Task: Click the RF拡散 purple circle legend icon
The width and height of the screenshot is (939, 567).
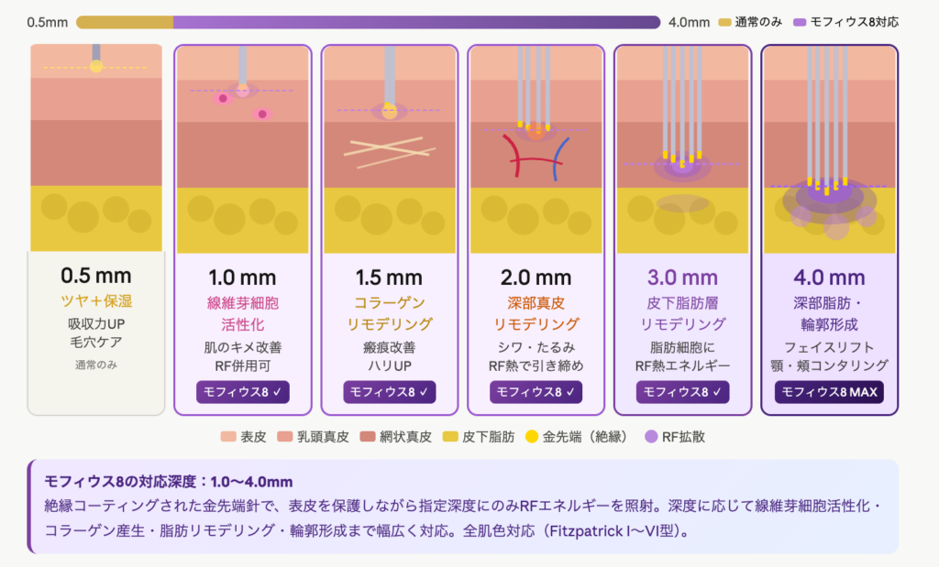Action: [x=652, y=437]
